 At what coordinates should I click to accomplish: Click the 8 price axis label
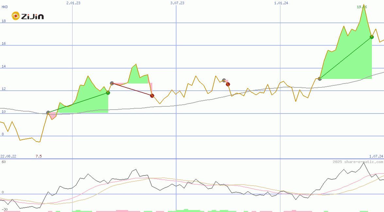click(3, 134)
